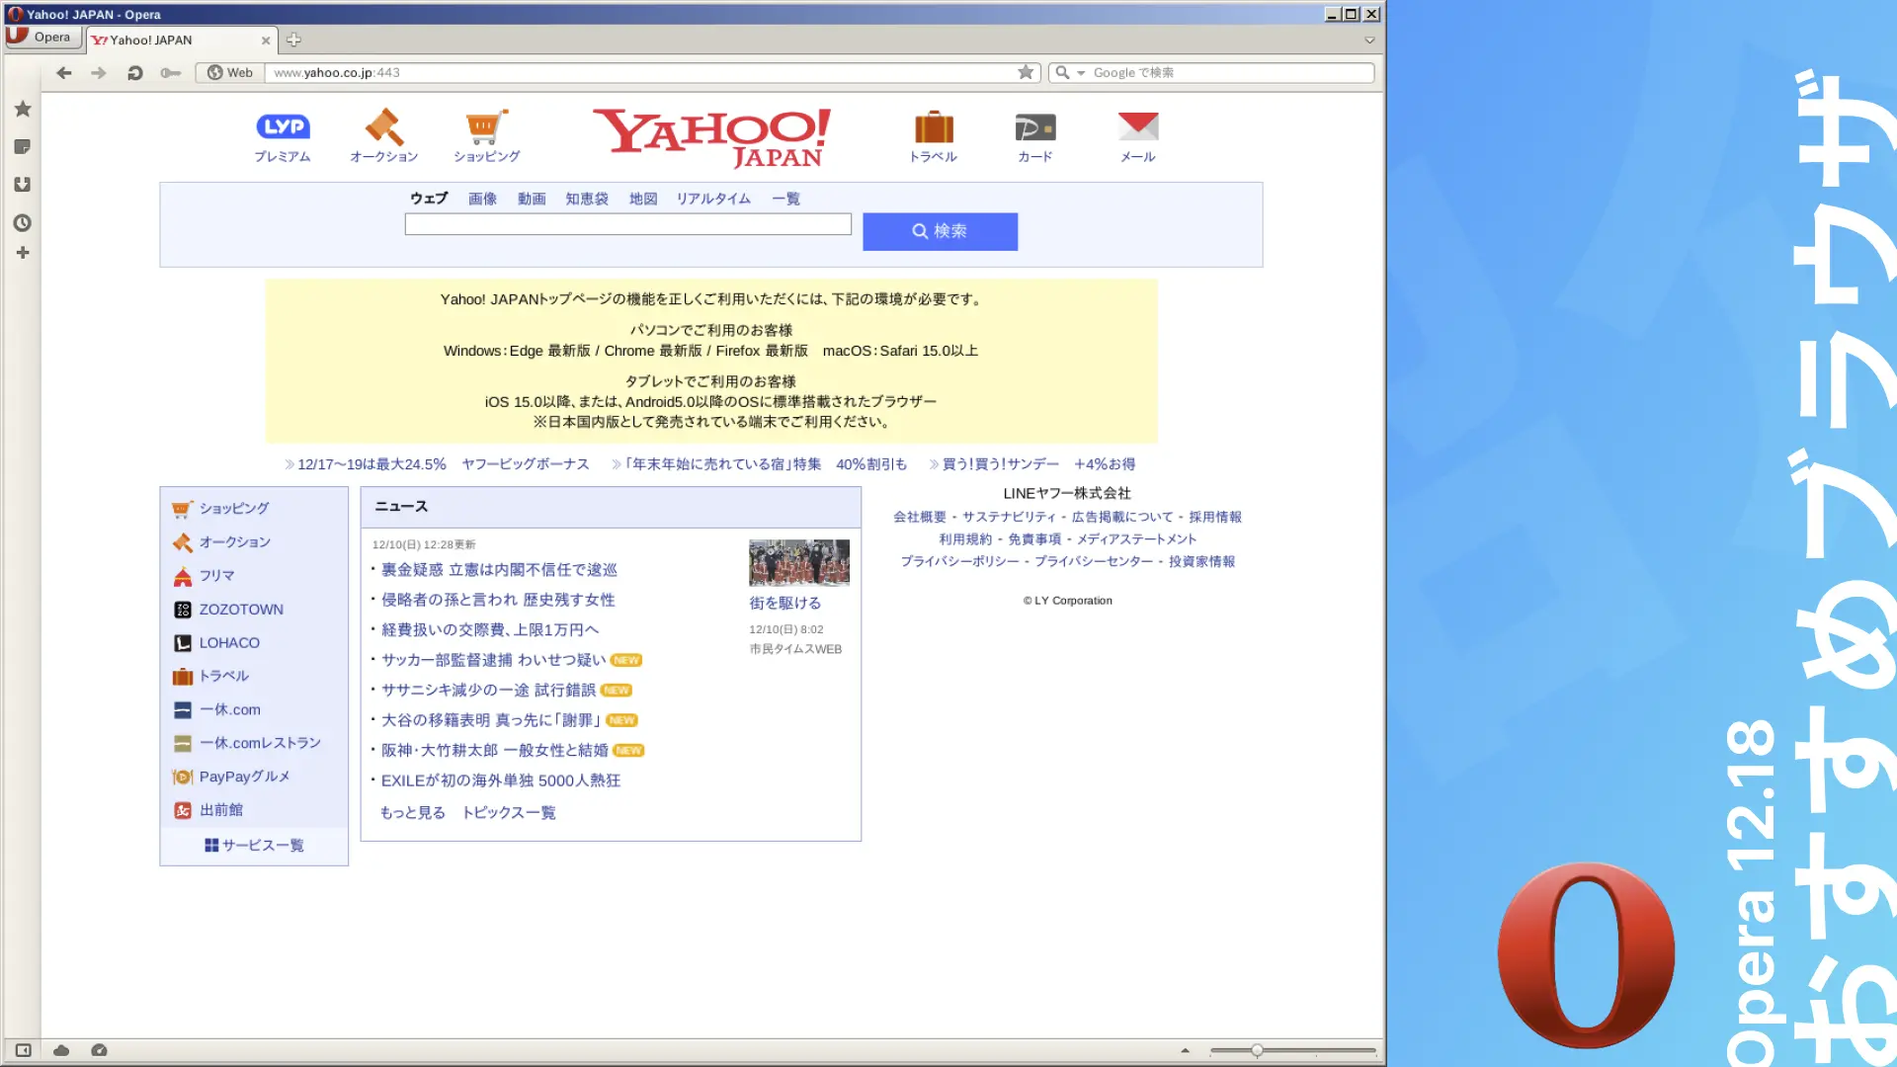Open the Notes panel in the sidebar
Viewport: 1897px width, 1067px height.
coord(23,147)
